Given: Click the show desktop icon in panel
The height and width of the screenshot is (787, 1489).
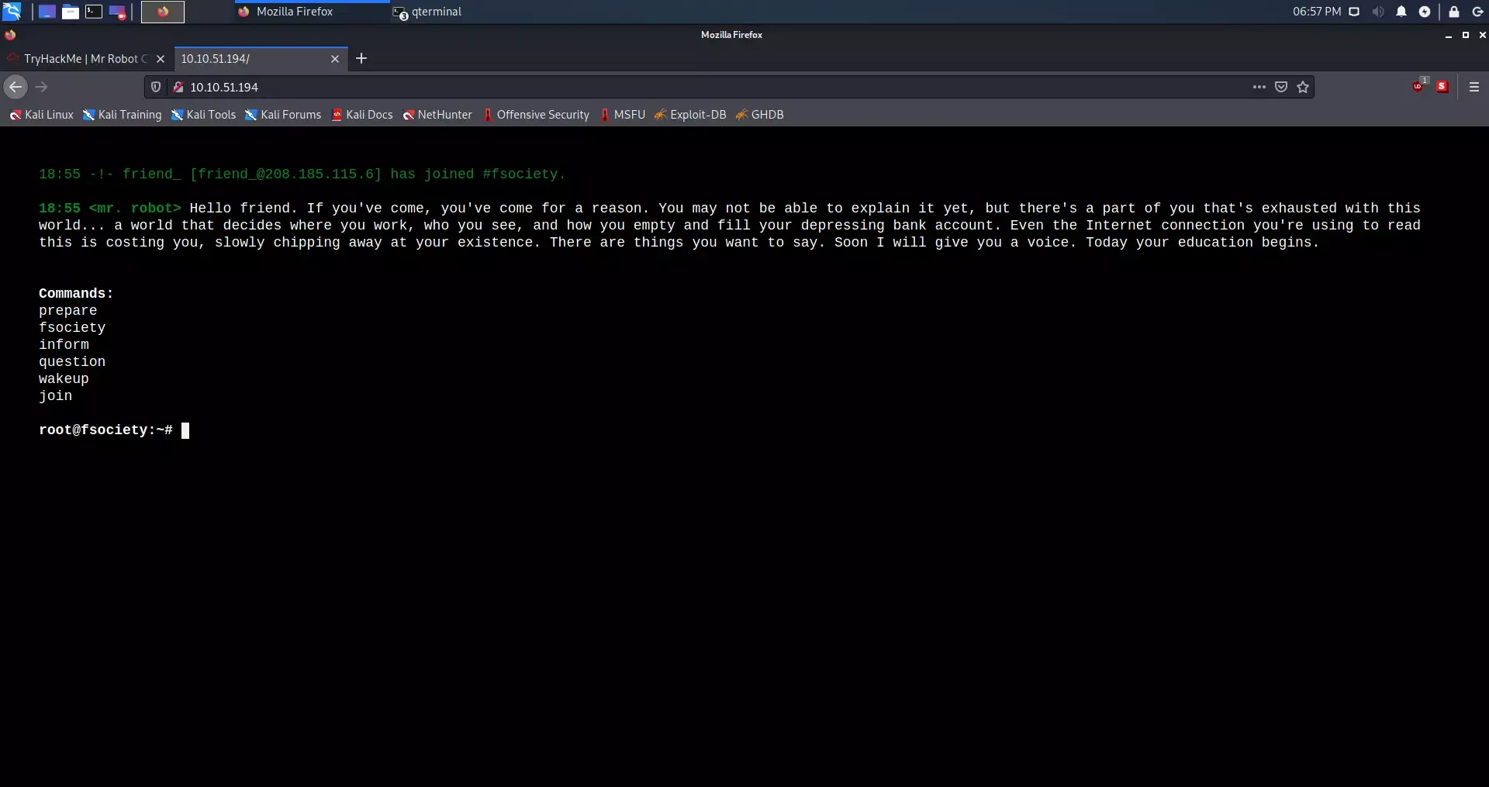Looking at the screenshot, I should tap(47, 12).
